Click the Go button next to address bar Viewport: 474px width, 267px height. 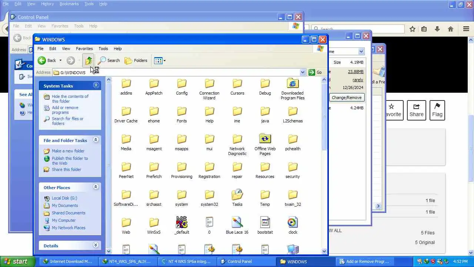point(315,72)
